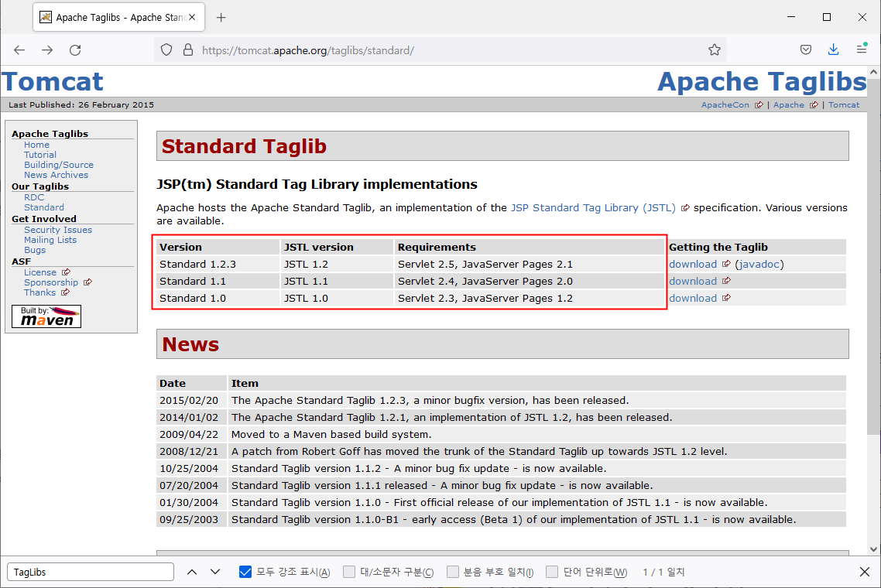
Task: Uncheck the highlight all (모두 강조 표시) checkbox
Action: [x=245, y=572]
